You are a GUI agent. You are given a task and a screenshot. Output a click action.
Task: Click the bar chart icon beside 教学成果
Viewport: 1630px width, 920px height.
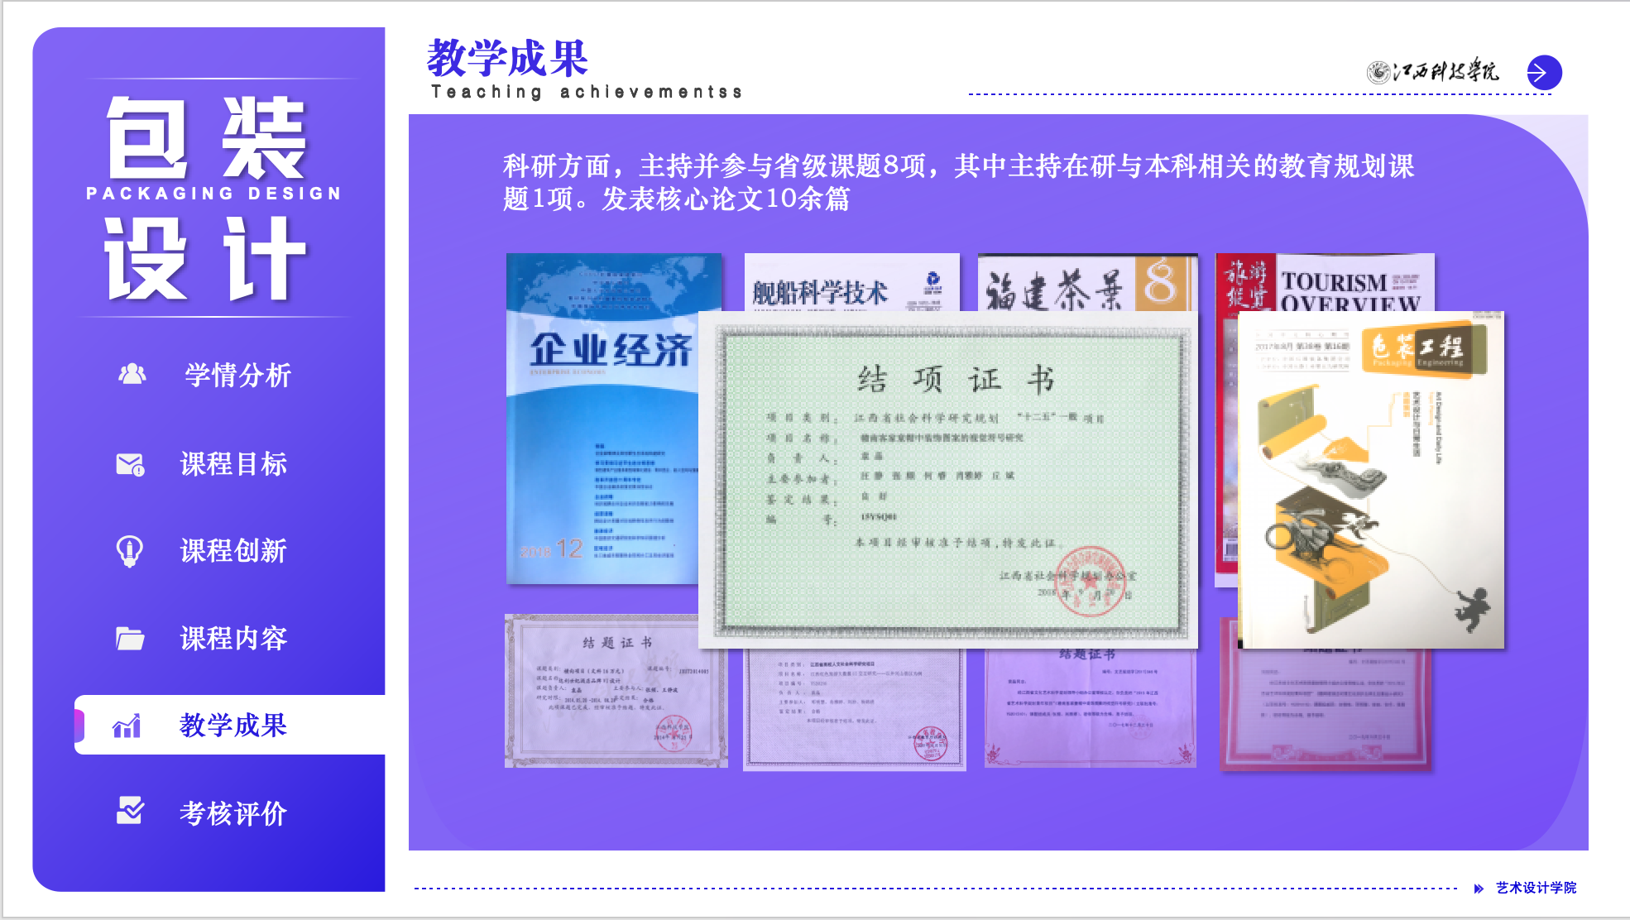tap(127, 726)
